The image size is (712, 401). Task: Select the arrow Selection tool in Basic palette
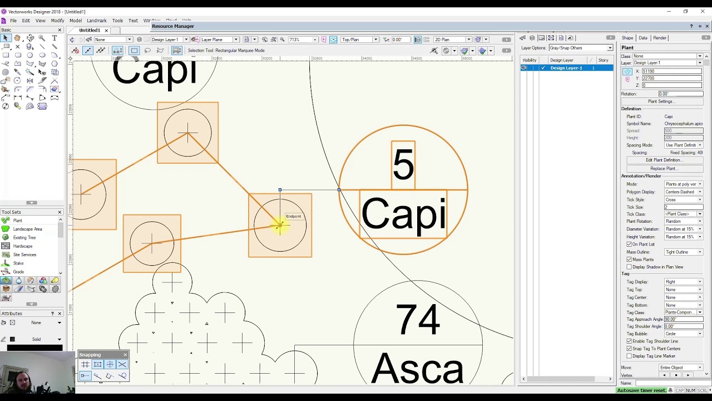tap(6, 38)
